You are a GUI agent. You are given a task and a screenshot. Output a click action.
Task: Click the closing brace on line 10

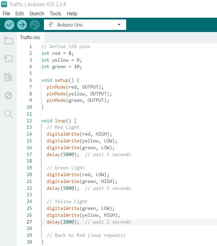pos(43,107)
